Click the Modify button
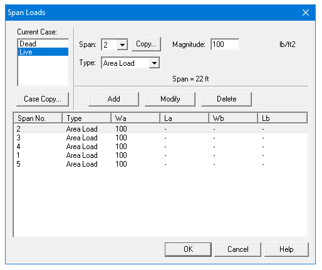Screen dimensions: 322x270 [170, 99]
